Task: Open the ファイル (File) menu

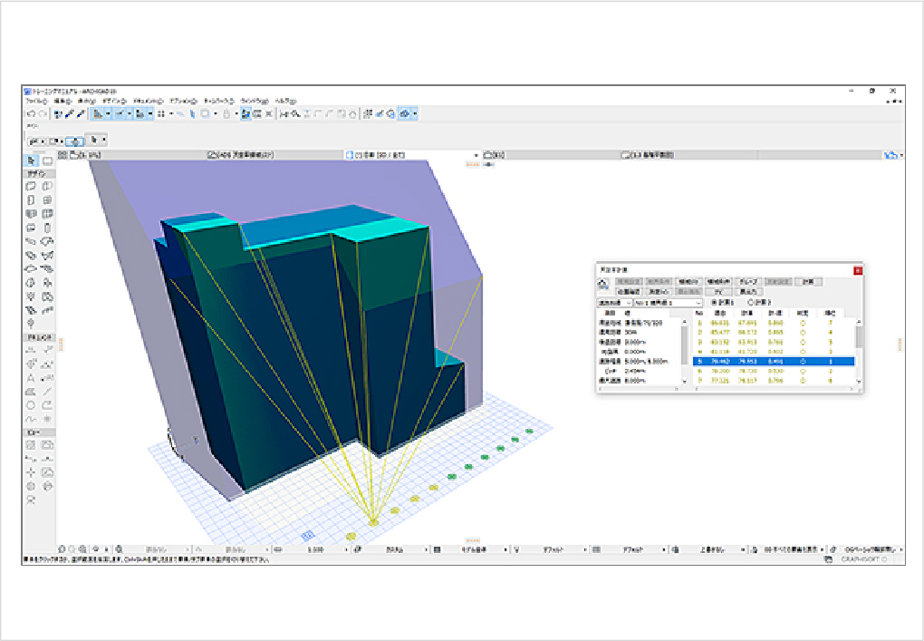Action: 38,101
